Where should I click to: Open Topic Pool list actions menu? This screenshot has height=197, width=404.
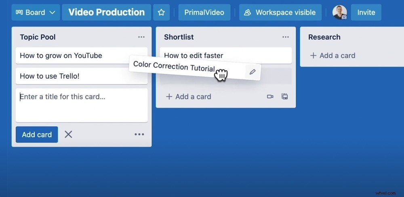coord(141,37)
